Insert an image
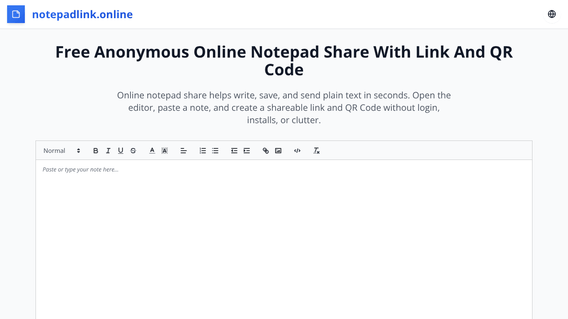The width and height of the screenshot is (568, 319). tap(278, 151)
